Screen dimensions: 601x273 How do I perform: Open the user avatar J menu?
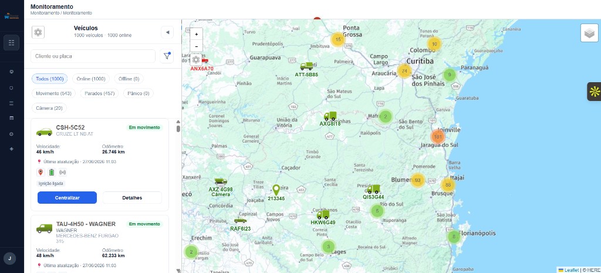[x=9, y=258]
